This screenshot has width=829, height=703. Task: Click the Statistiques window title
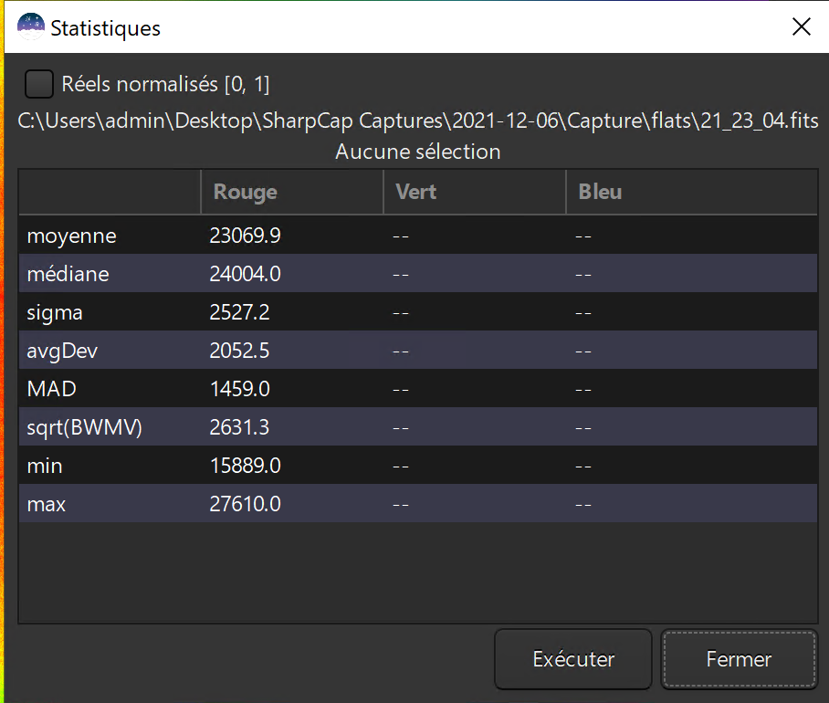[x=105, y=28]
